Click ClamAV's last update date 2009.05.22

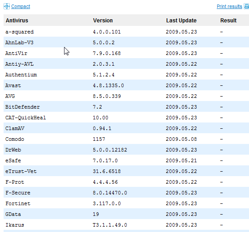[181, 128]
